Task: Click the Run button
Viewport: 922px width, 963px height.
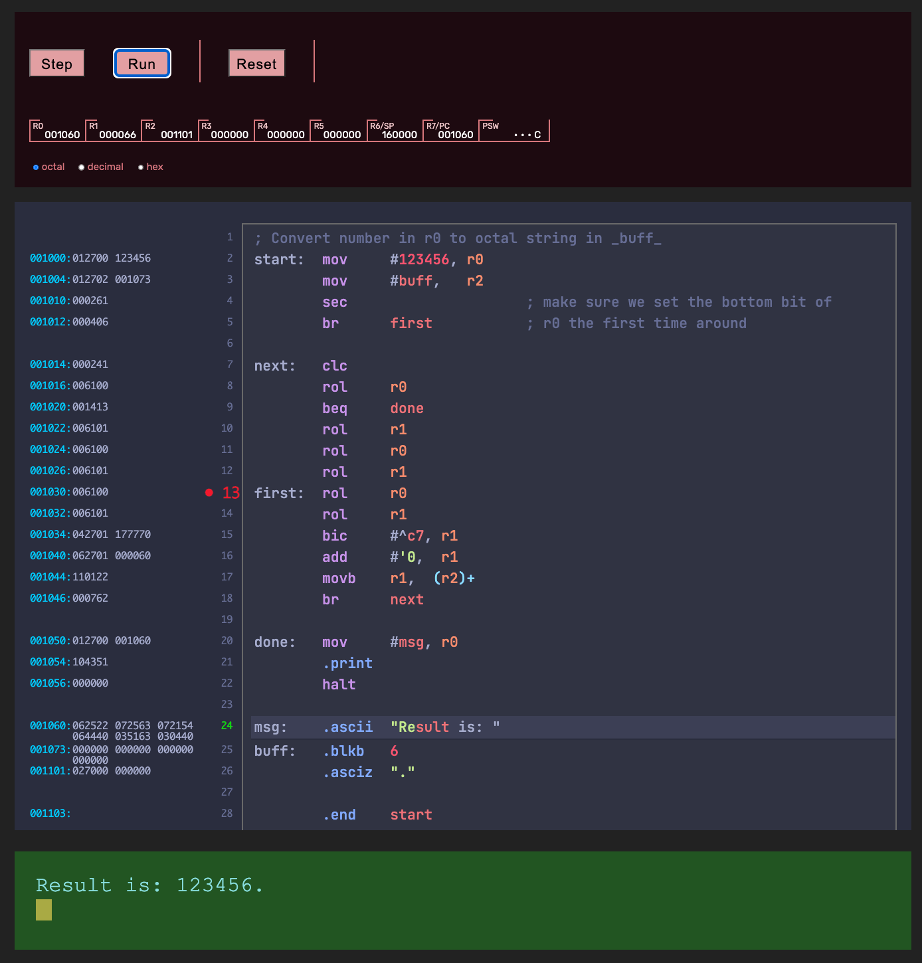Action: 141,64
